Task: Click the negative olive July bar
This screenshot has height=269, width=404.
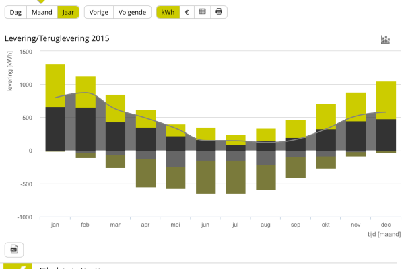Action: pyautogui.click(x=236, y=177)
